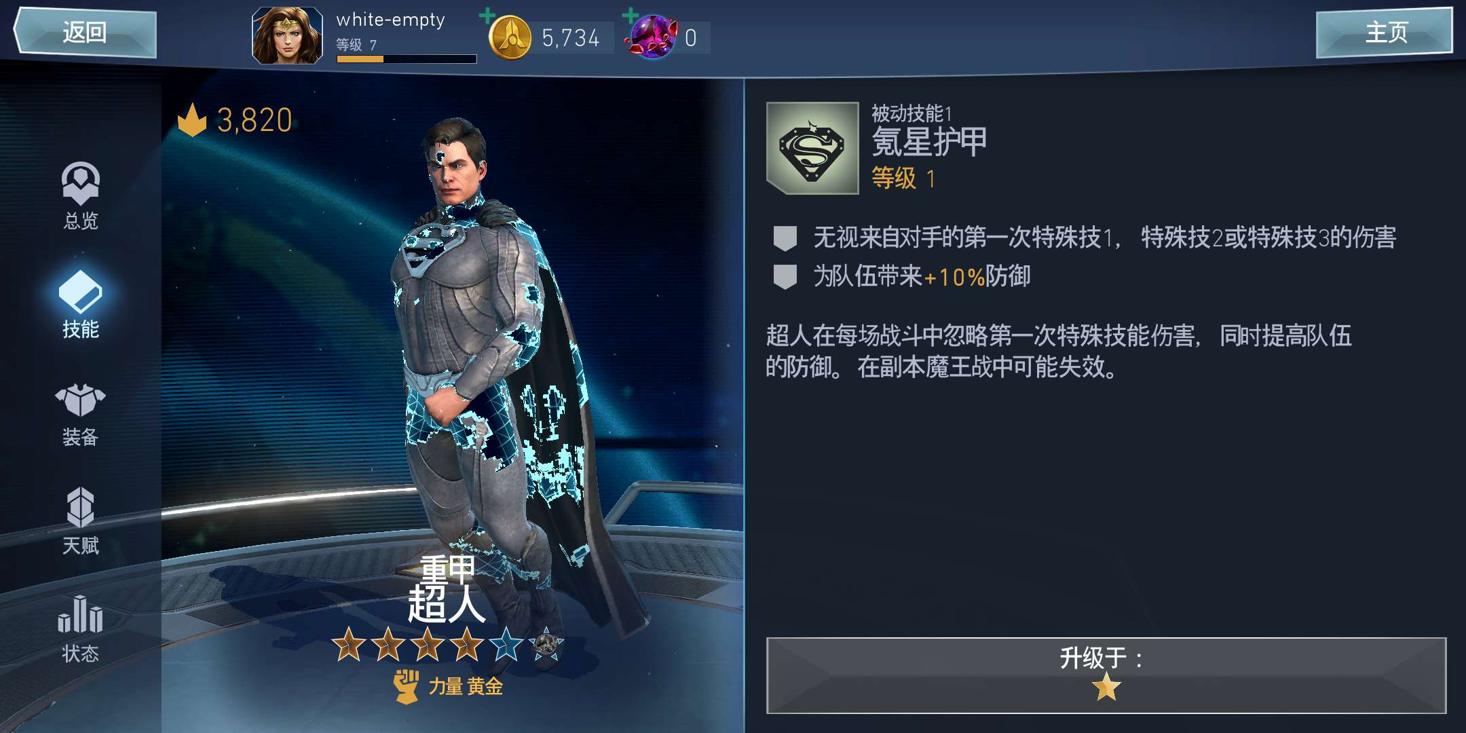Click the player level progress bar
Image resolution: width=1466 pixels, height=733 pixels.
point(407,59)
